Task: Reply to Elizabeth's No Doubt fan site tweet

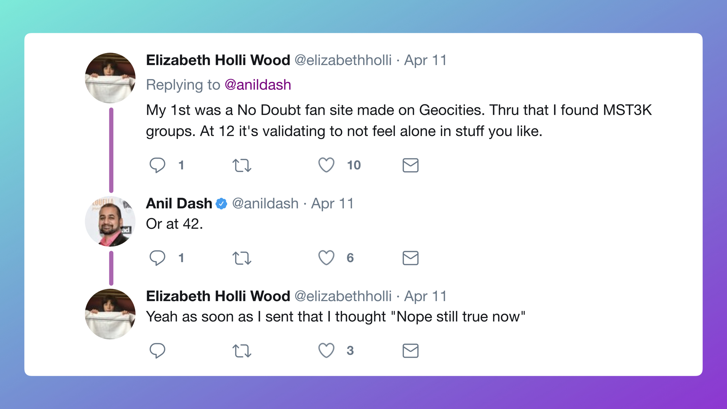Action: (157, 165)
